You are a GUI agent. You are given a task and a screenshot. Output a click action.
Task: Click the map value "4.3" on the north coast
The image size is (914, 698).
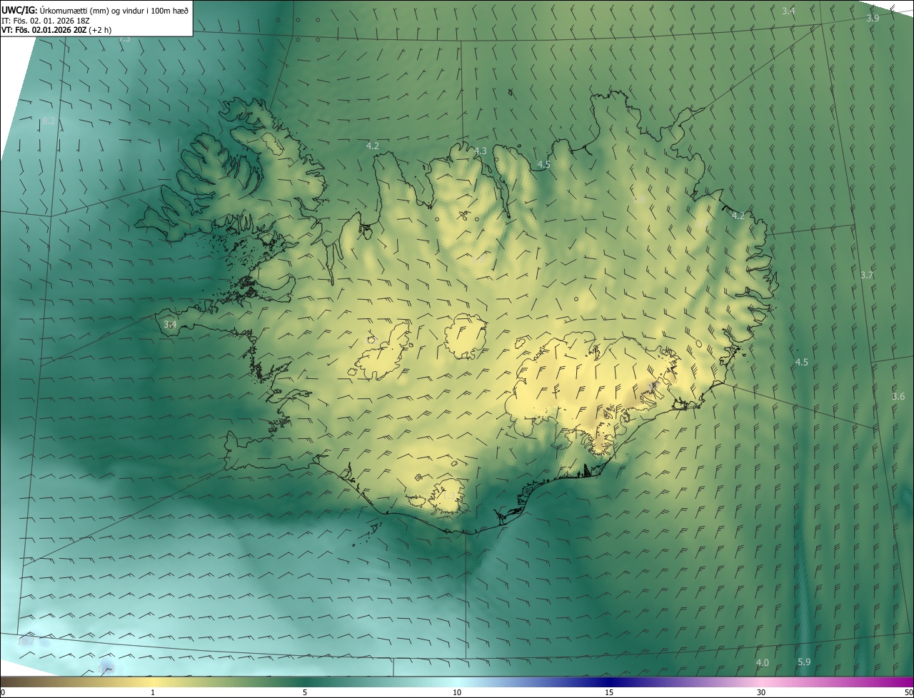click(481, 151)
